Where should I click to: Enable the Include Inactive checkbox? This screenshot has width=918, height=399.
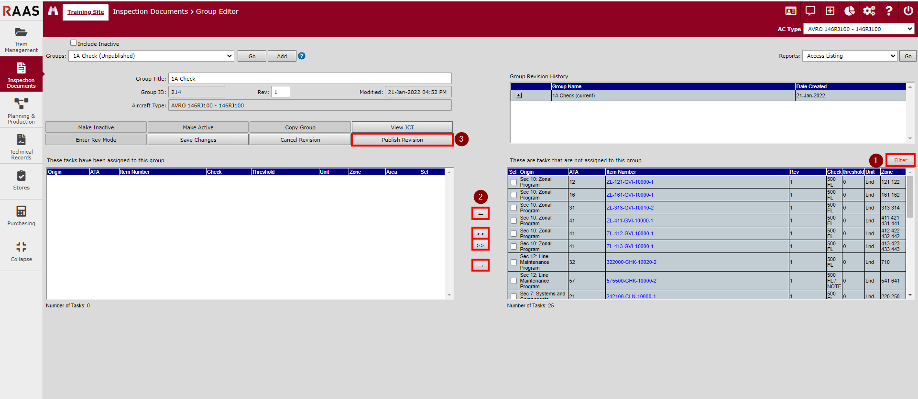pos(74,43)
